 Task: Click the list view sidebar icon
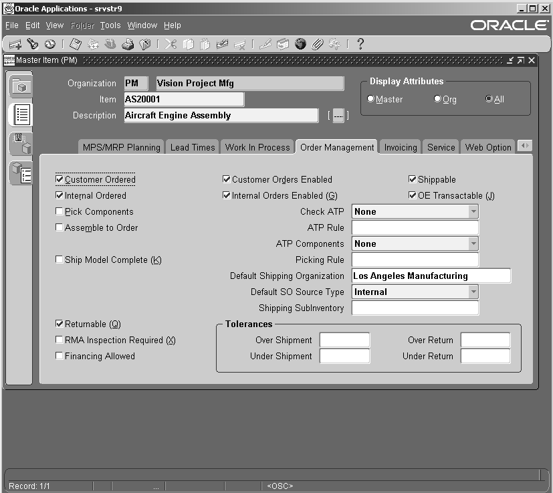point(21,114)
